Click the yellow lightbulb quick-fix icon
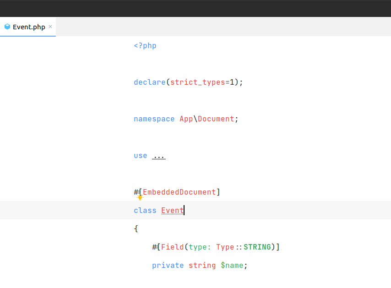The width and height of the screenshot is (391, 288). 140,198
